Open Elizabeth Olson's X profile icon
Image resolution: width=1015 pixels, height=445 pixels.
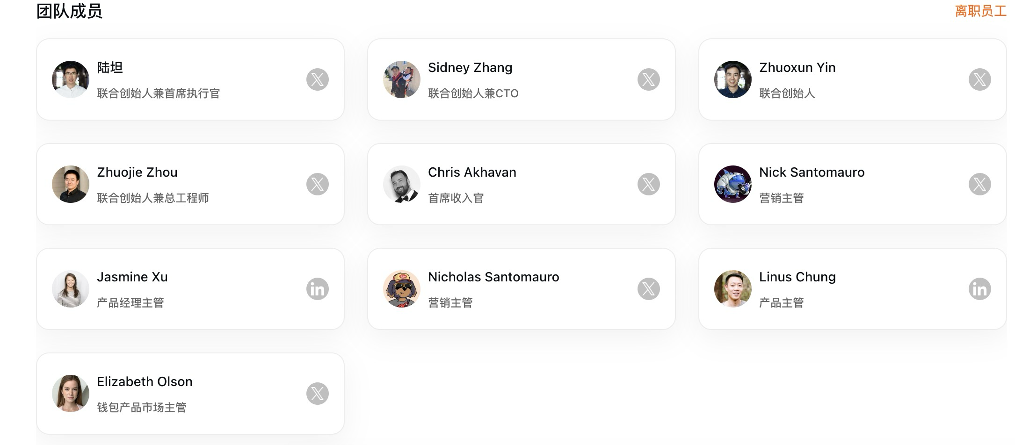[318, 394]
